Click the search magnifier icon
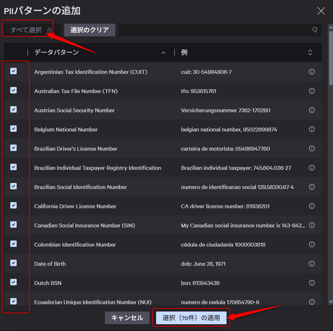333x331 pixels. (315, 30)
